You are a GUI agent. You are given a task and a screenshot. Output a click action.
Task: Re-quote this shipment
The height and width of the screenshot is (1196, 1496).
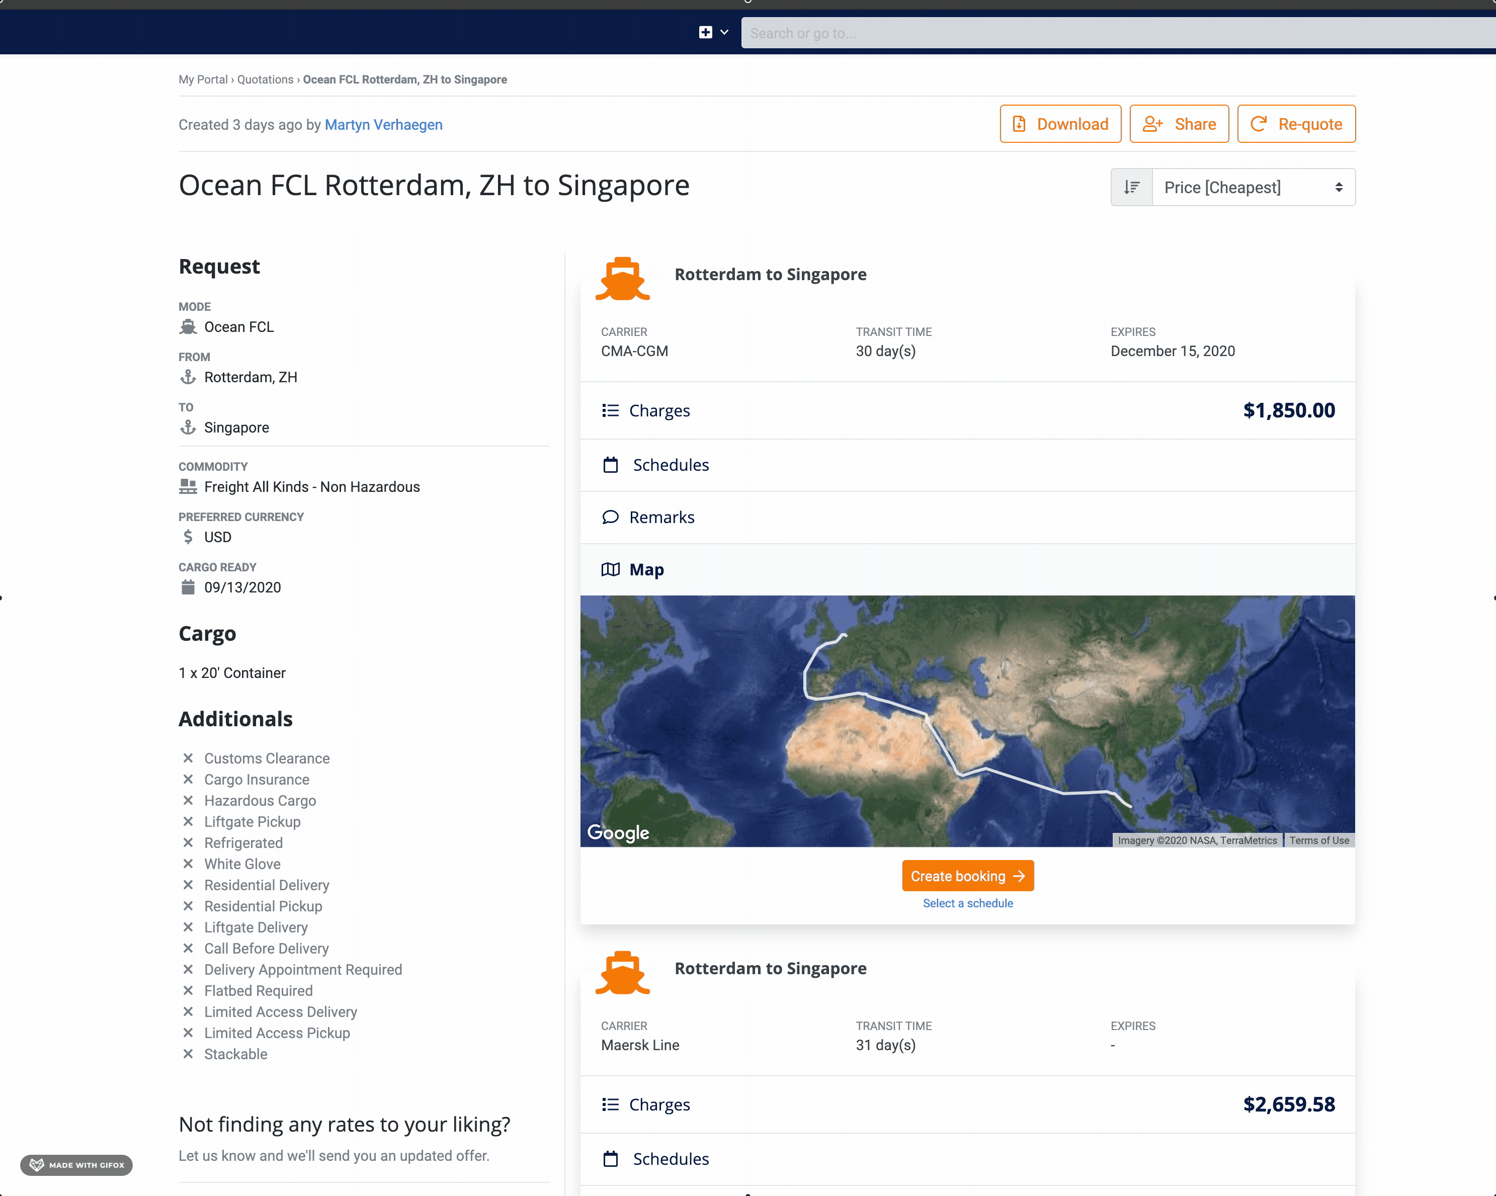tap(1296, 124)
